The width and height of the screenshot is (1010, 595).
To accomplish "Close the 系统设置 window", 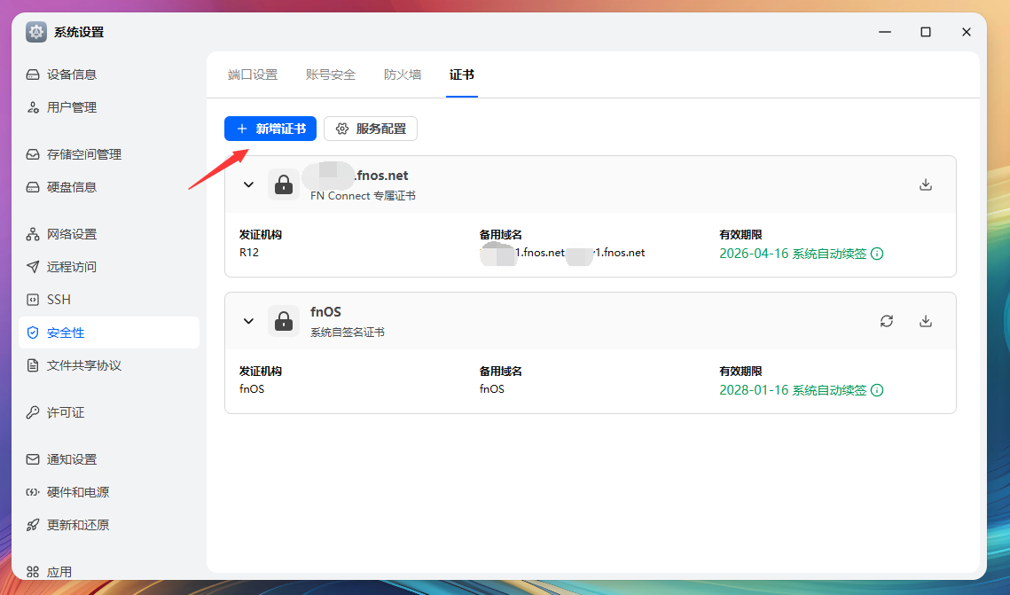I will 967,32.
